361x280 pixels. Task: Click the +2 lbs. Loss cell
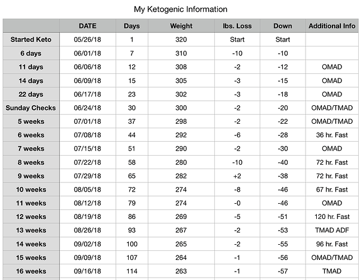click(237, 176)
